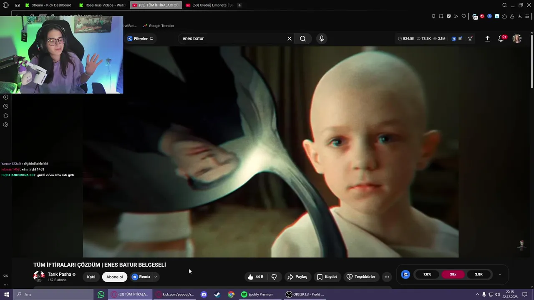The height and width of the screenshot is (300, 534).
Task: Open the Easy Setup sliders icon
Action: [527, 16]
